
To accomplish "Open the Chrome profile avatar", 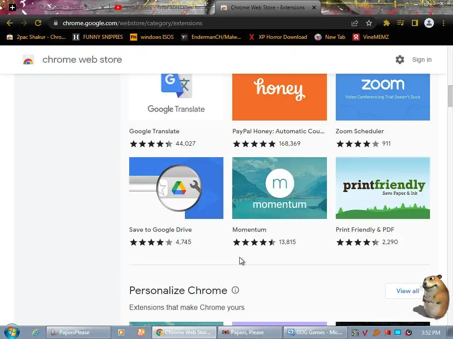I will [429, 23].
